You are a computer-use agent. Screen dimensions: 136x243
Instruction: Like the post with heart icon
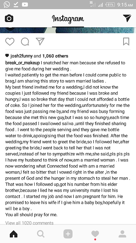[x=10, y=41]
